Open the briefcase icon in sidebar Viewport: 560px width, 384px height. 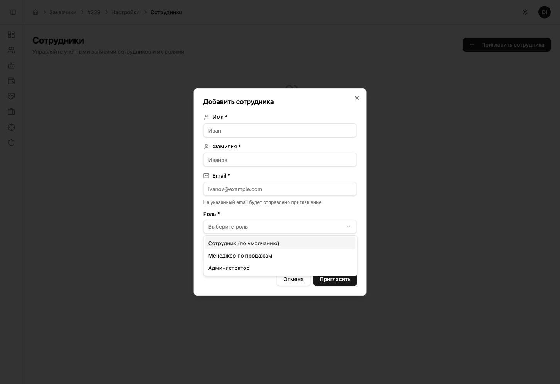point(12,112)
